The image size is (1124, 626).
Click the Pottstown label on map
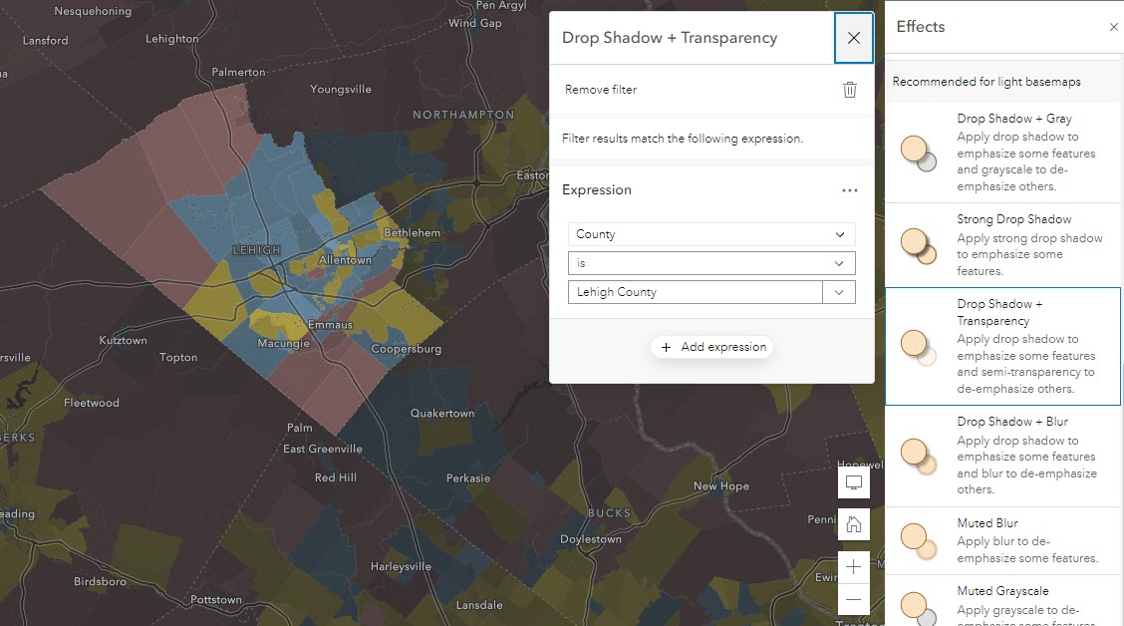pyautogui.click(x=216, y=600)
